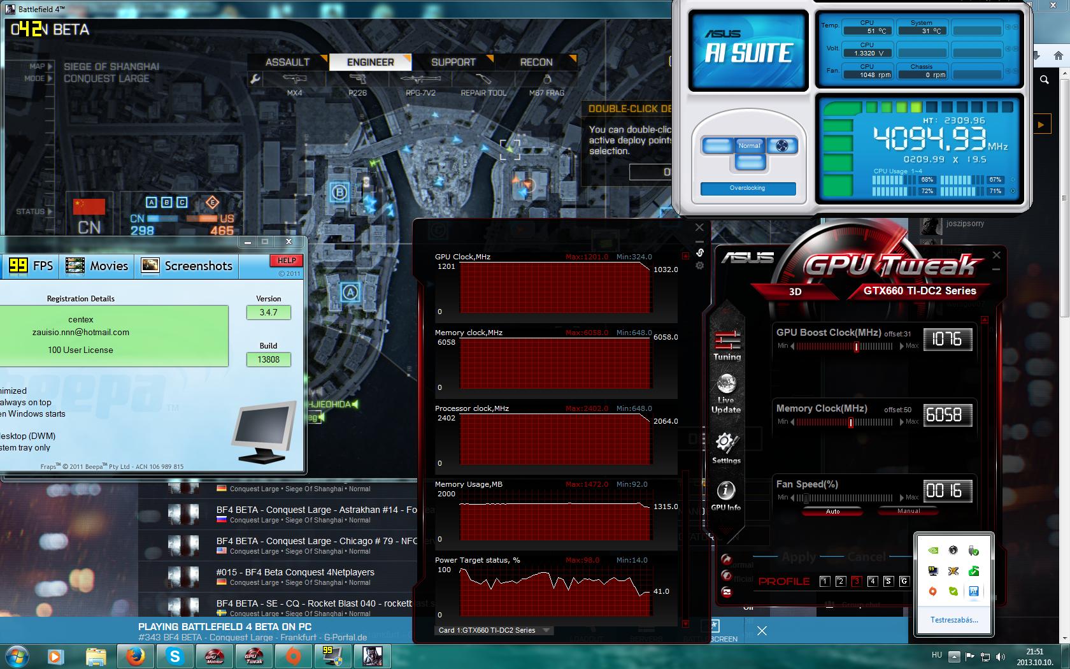Screen dimensions: 1070x669
Task: Select capture point A on the map
Action: pyautogui.click(x=350, y=292)
